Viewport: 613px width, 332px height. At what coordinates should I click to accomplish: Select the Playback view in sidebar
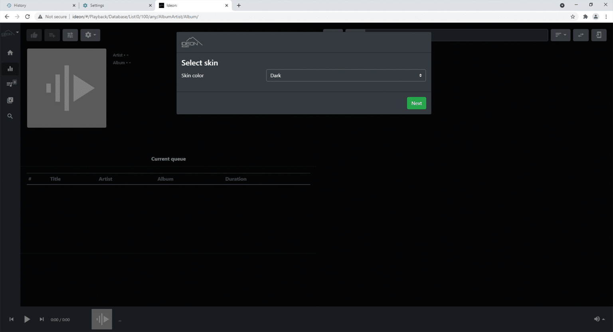click(10, 69)
